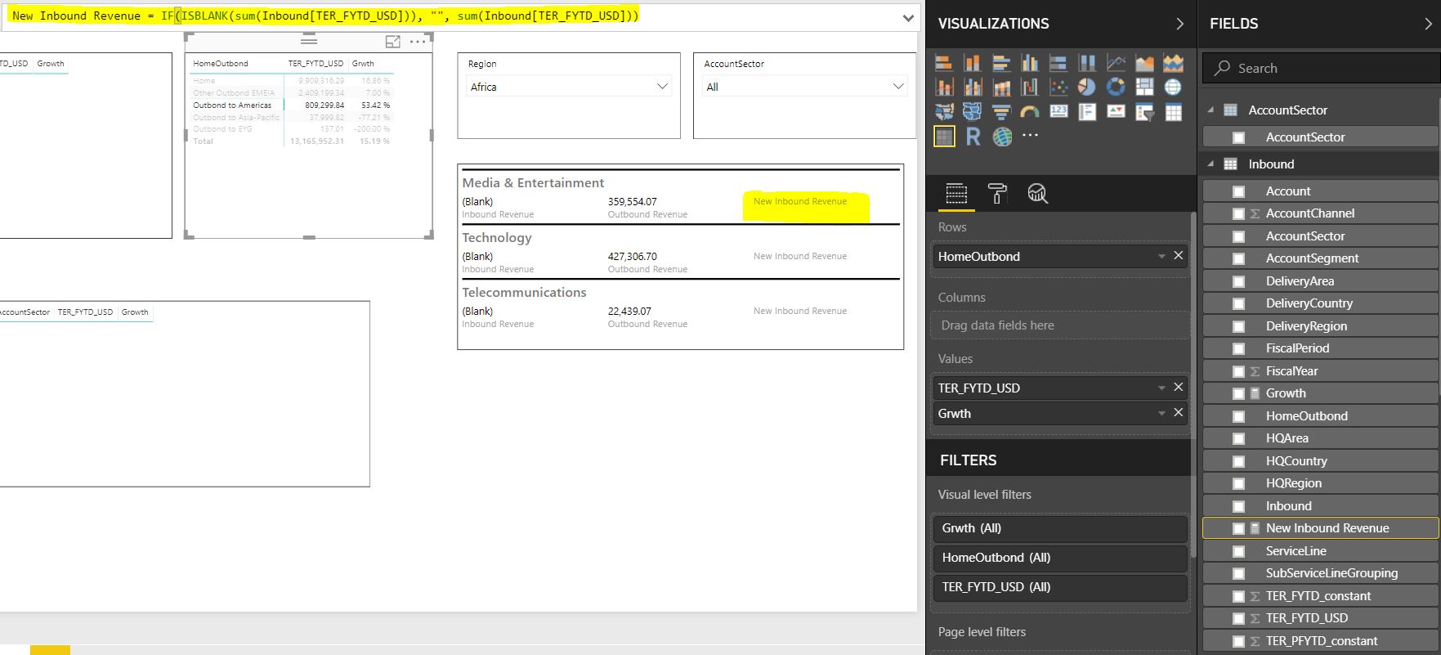Switch to the Analytics magnifier tab

(x=1037, y=194)
